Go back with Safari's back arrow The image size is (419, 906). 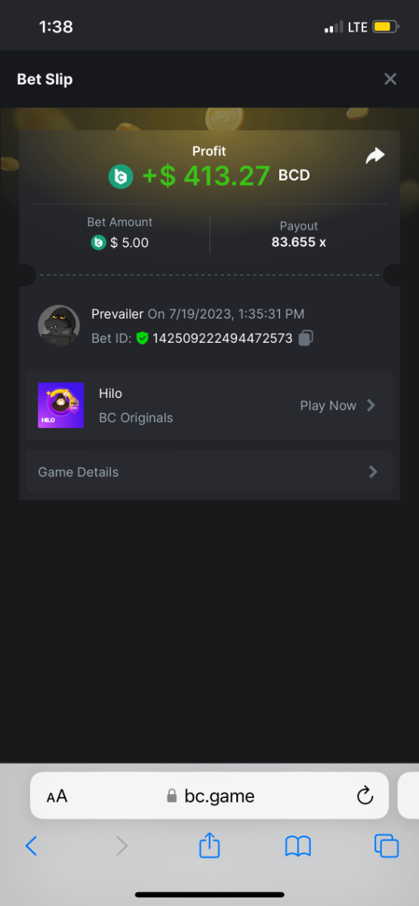pos(31,846)
